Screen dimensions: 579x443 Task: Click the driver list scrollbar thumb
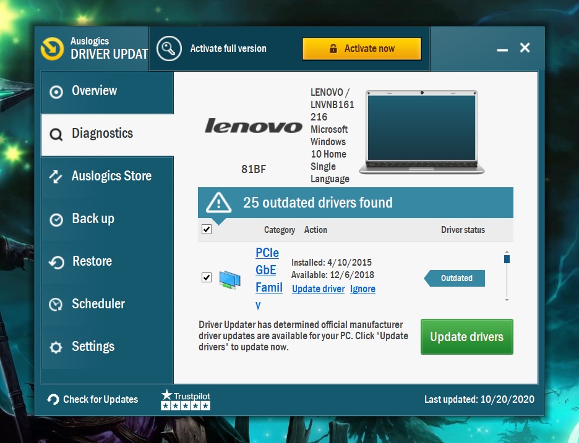tap(507, 259)
